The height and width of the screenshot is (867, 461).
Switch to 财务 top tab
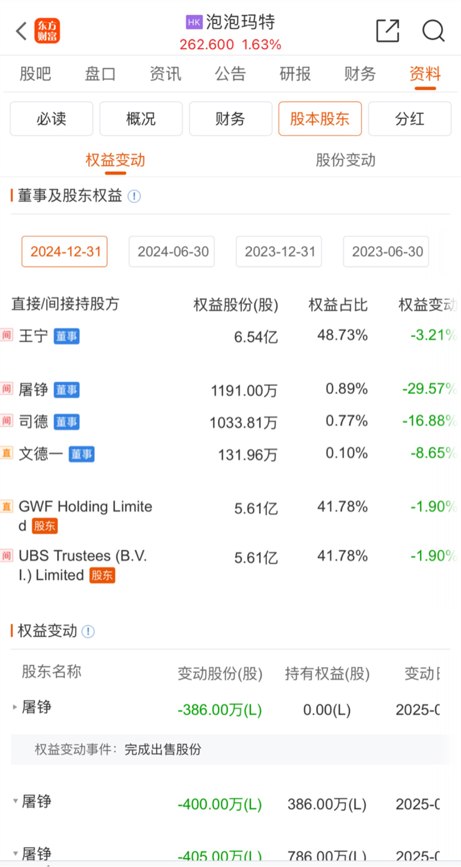click(360, 74)
